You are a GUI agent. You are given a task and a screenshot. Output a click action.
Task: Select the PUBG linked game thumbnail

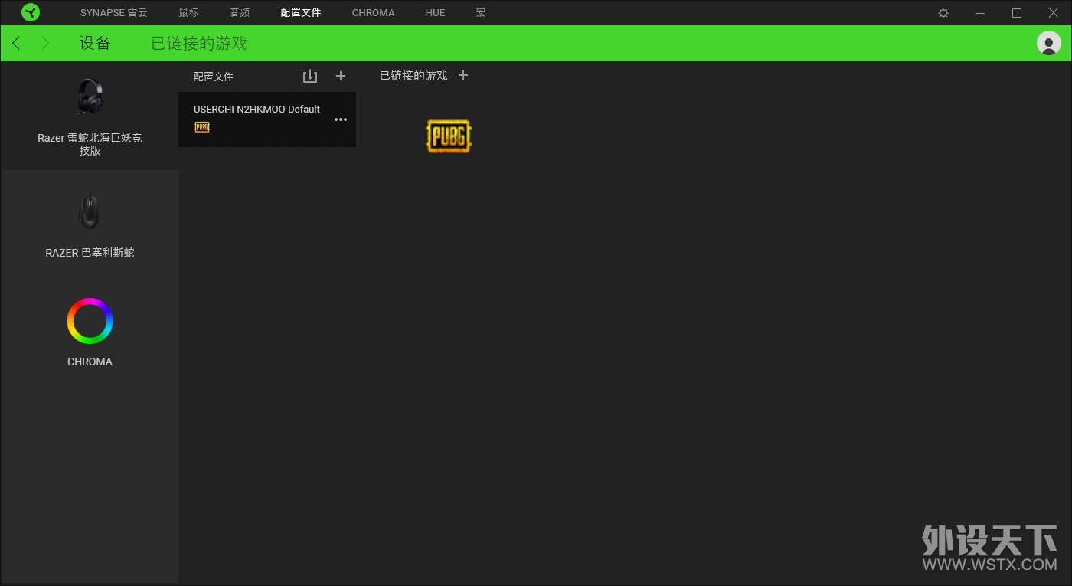pos(449,136)
